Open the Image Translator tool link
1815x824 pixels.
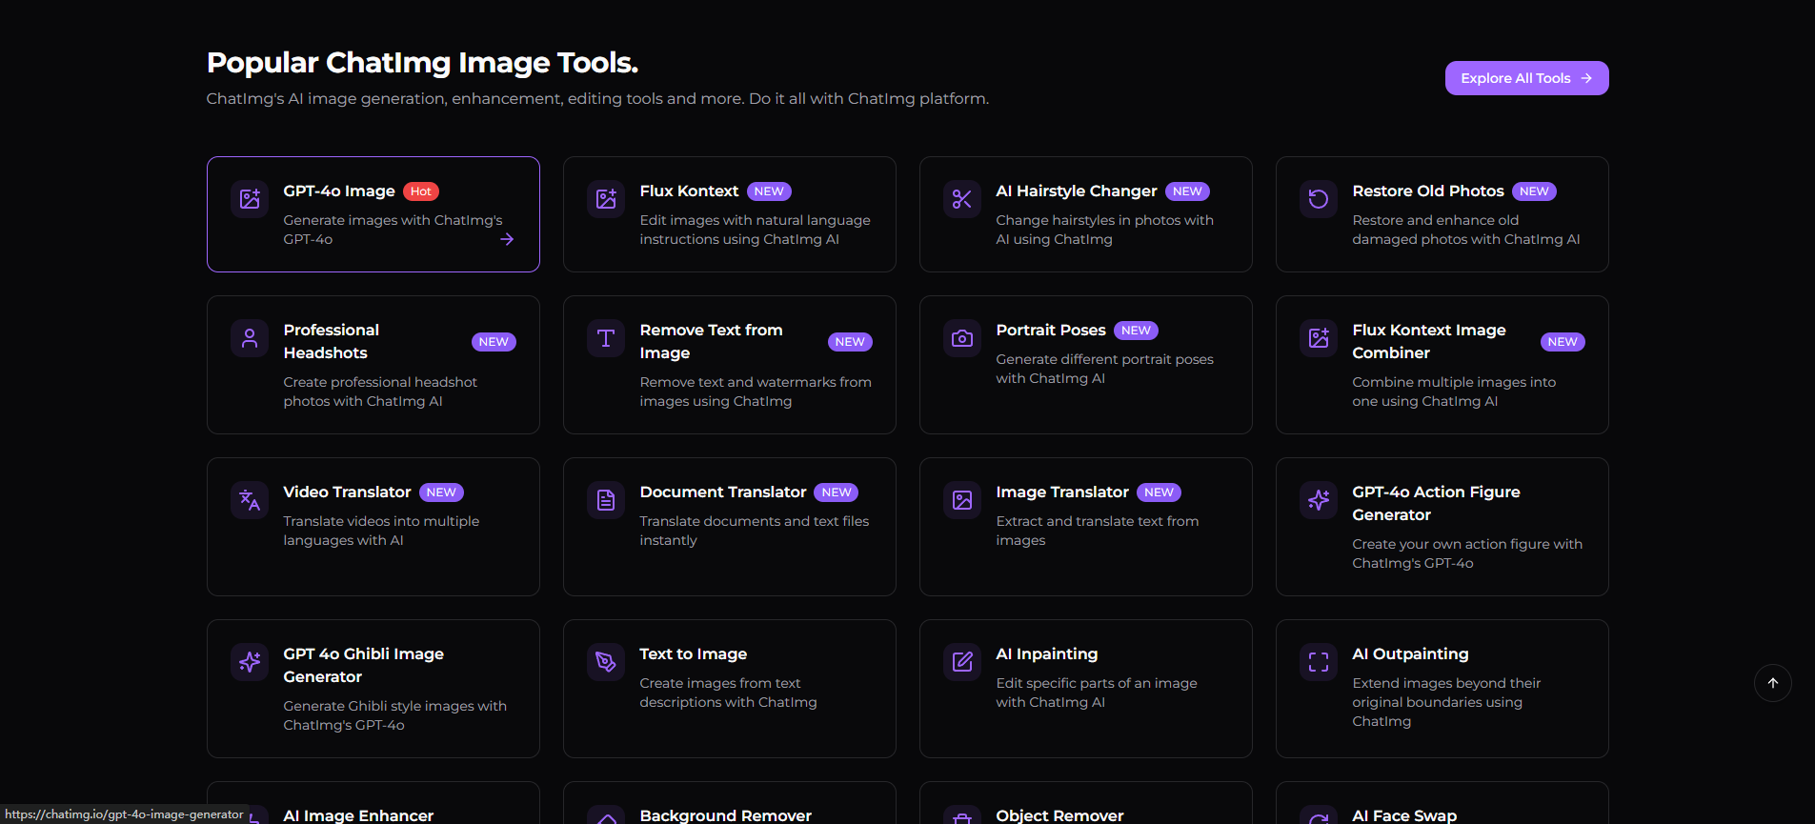coord(1061,492)
